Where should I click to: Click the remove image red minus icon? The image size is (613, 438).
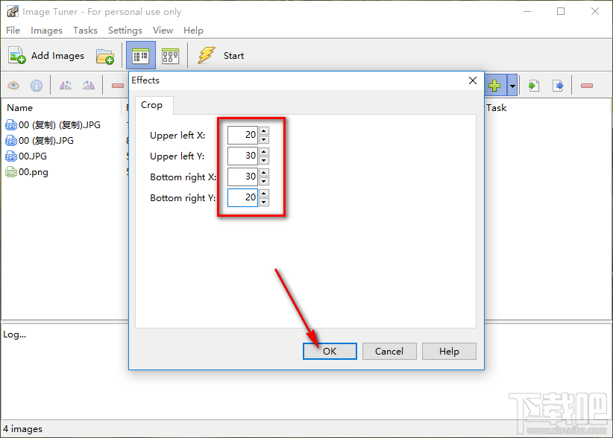[118, 86]
